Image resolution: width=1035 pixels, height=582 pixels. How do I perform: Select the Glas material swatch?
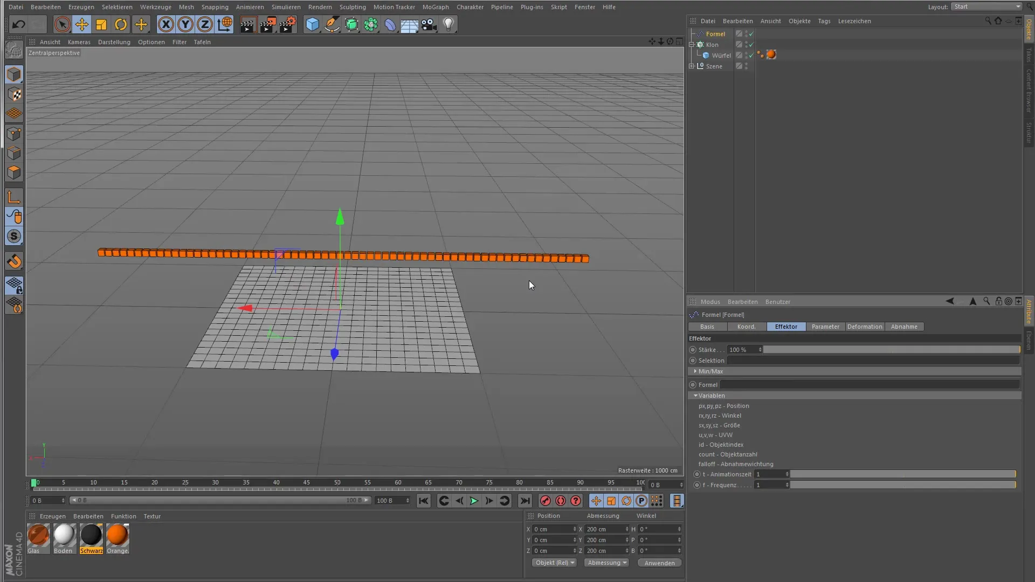point(38,535)
